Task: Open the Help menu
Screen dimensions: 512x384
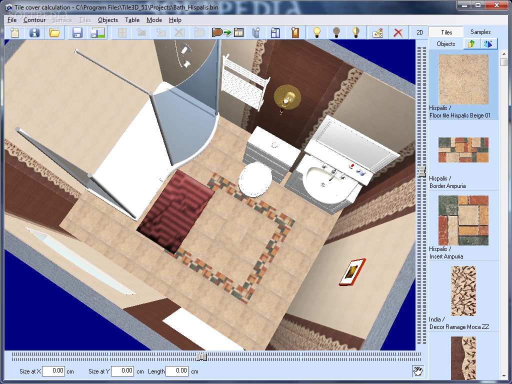Action: click(175, 20)
